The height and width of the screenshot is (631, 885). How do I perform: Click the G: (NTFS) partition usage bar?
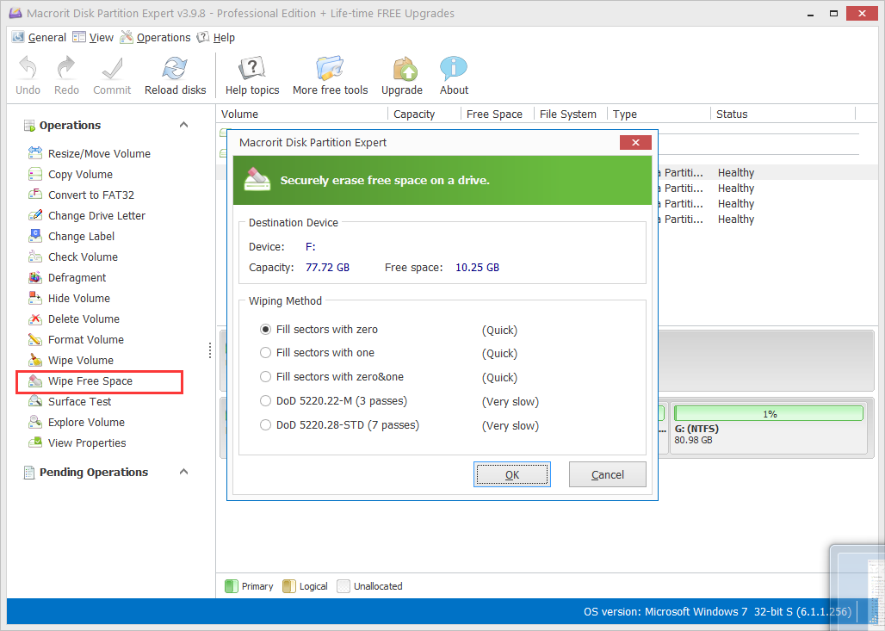click(769, 414)
